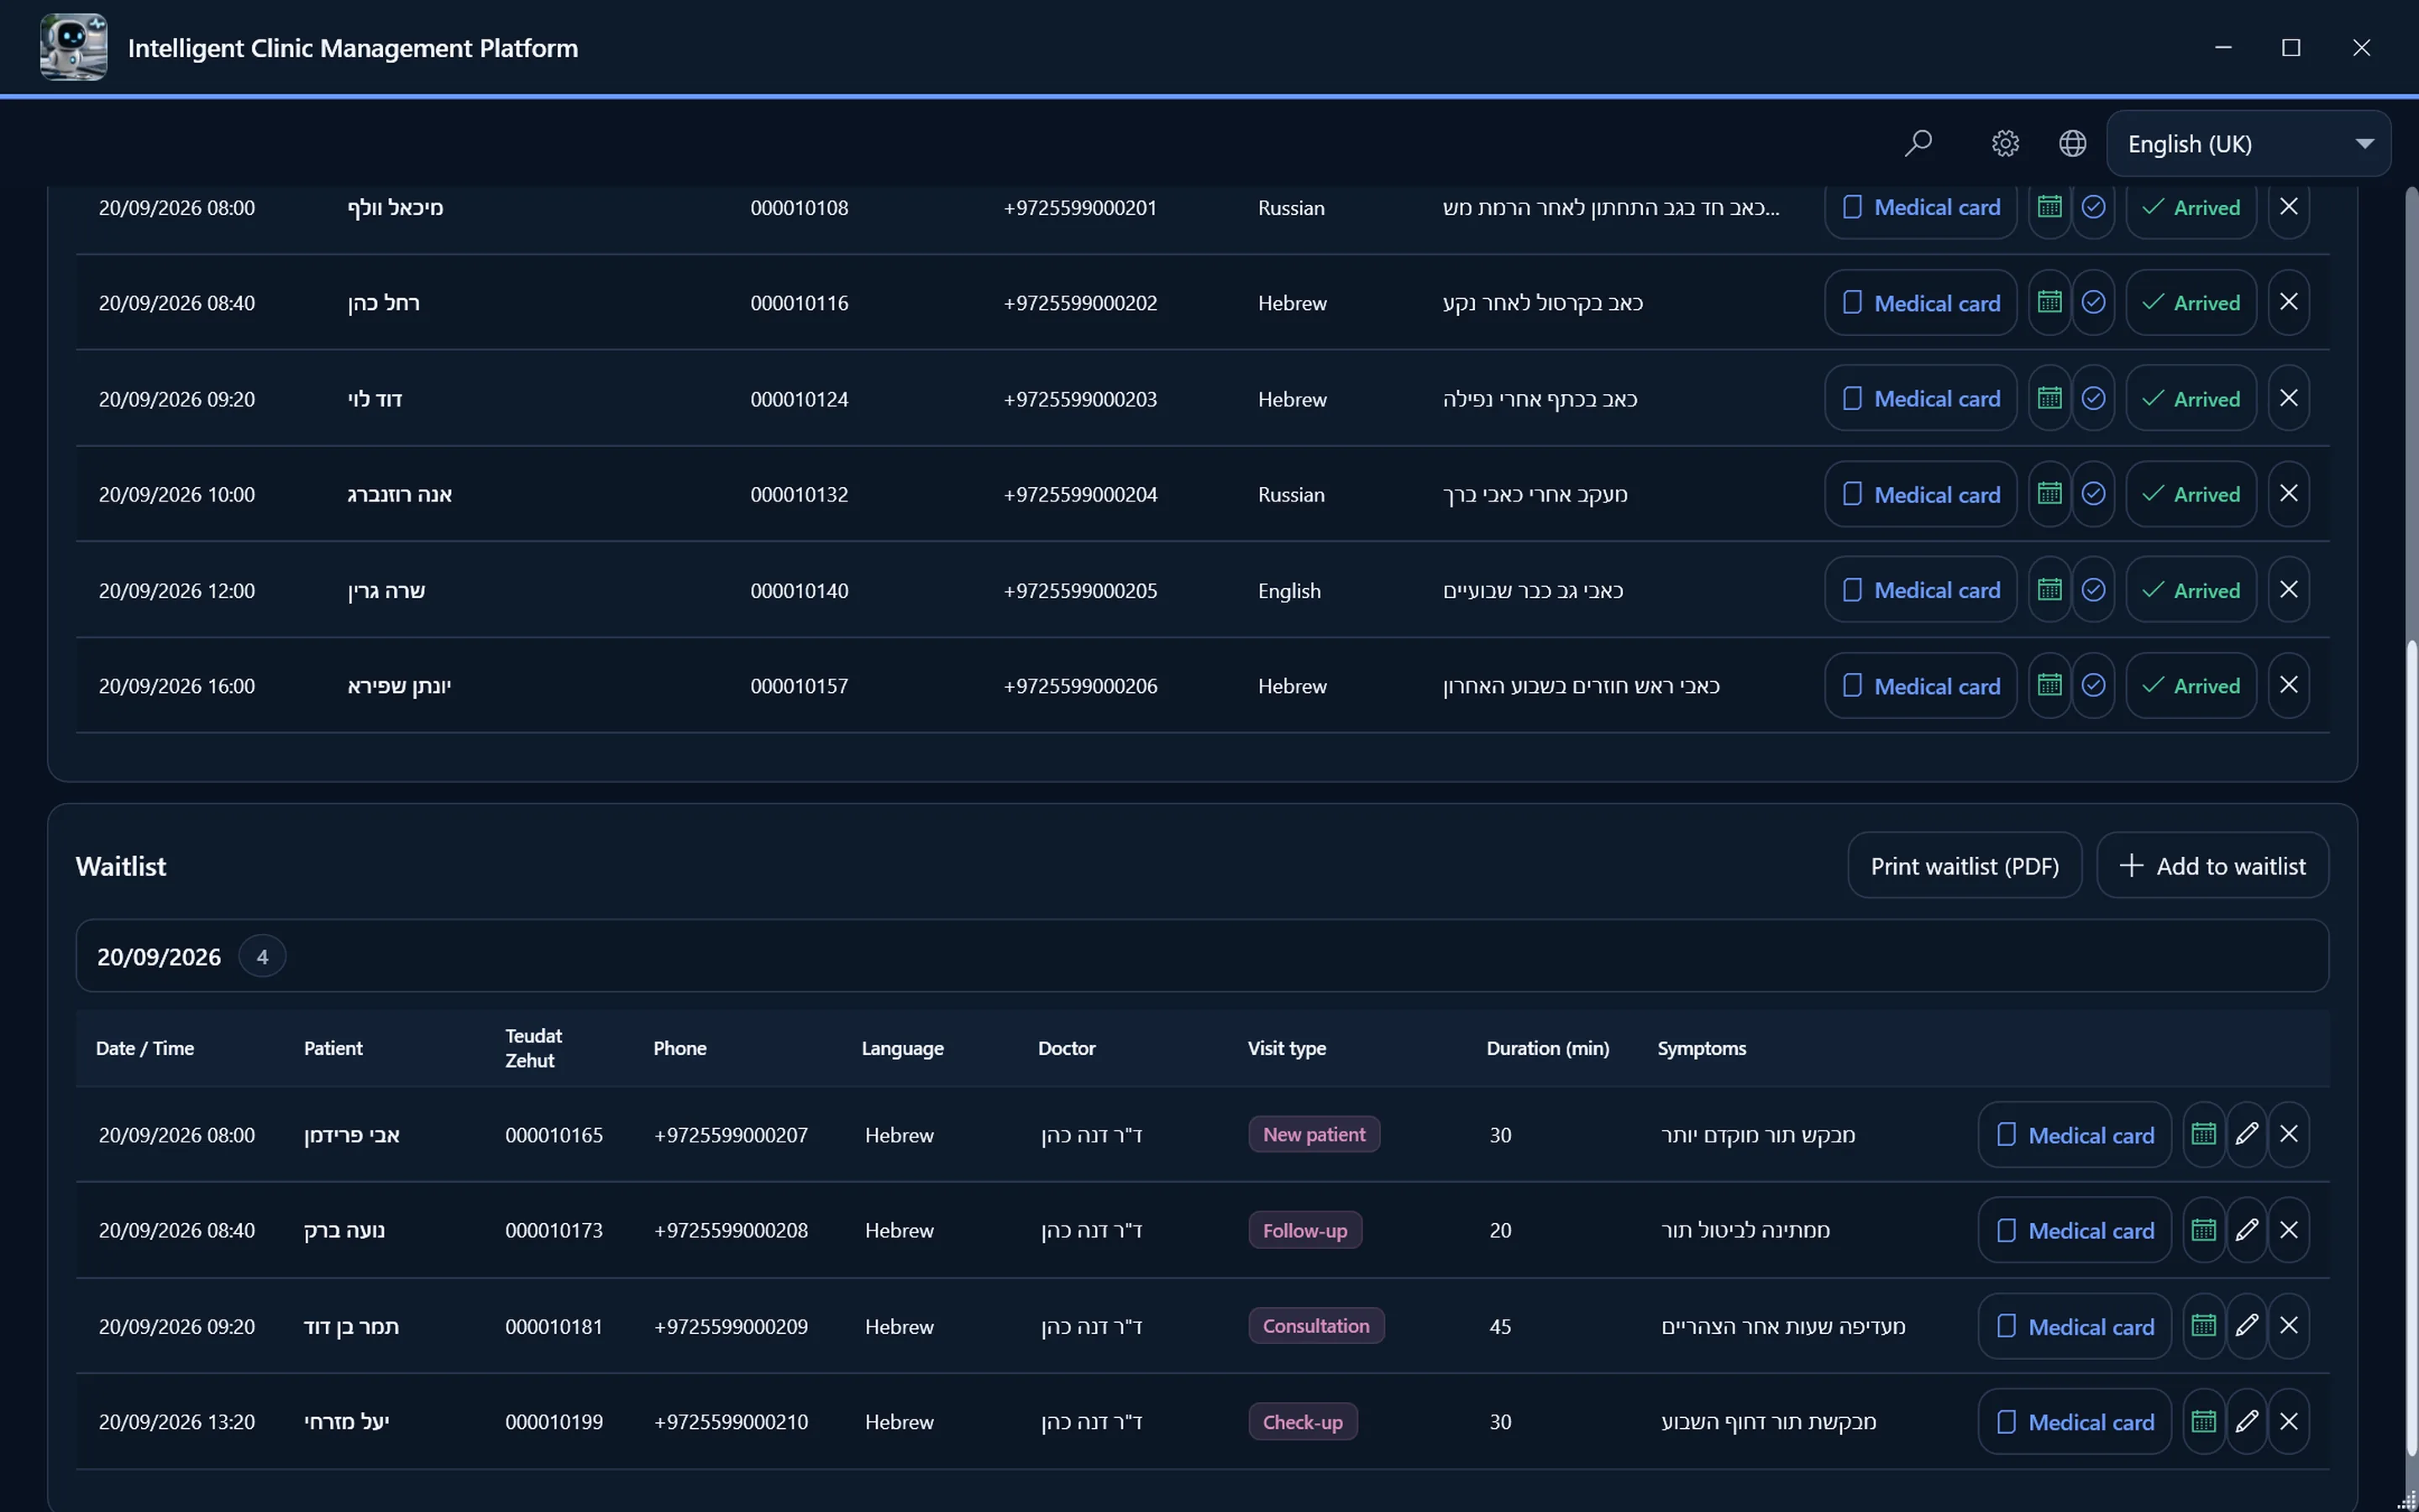Click calendar icon for appointment 000010157
The width and height of the screenshot is (2419, 1512).
tap(2049, 685)
